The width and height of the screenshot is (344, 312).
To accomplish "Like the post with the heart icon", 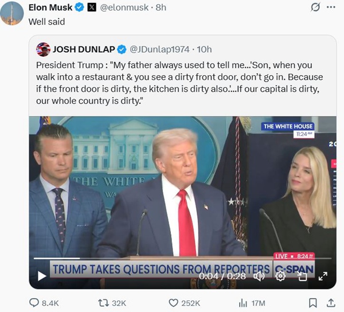I will pyautogui.click(x=173, y=302).
